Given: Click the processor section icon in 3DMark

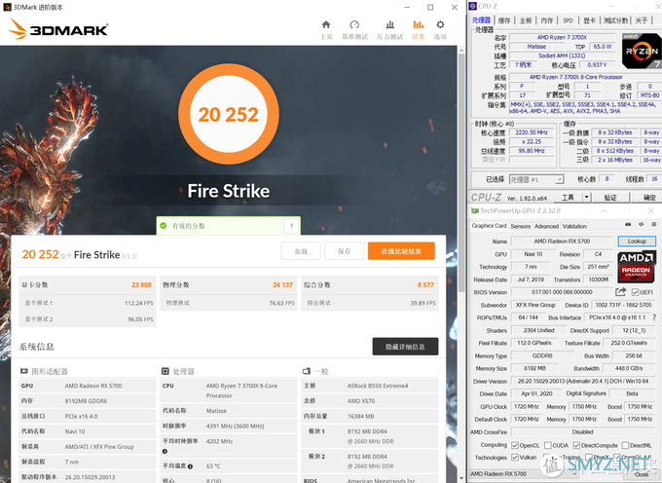Looking at the screenshot, I should [x=165, y=371].
